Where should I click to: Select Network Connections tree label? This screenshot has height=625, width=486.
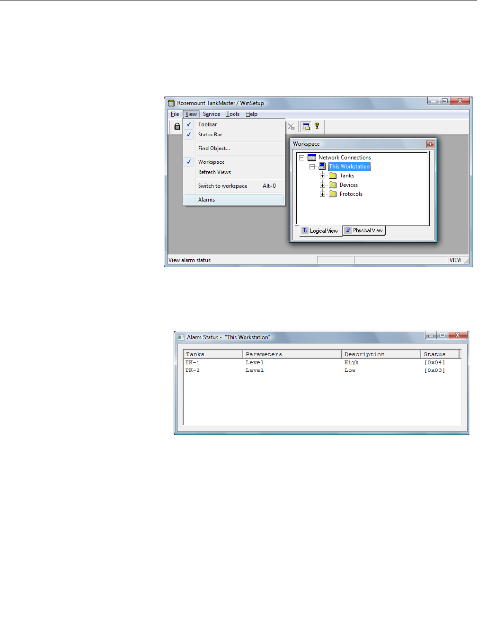pos(345,158)
